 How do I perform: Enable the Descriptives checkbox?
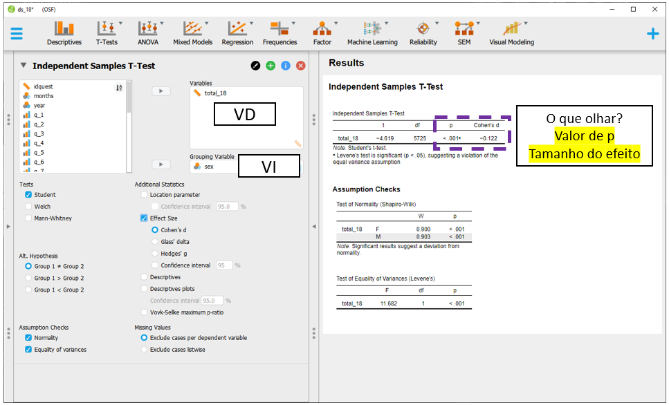pyautogui.click(x=144, y=277)
